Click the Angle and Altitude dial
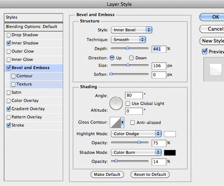Viewport: 224px width, 186px height. pos(117,103)
